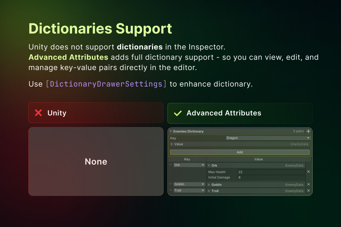The height and width of the screenshot is (227, 341).
Task: Delete the Goblin entry using its X icon
Action: pyautogui.click(x=308, y=184)
